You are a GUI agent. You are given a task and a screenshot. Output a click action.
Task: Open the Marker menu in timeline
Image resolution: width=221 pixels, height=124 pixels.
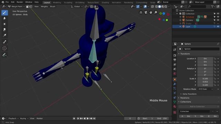tap(40, 118)
